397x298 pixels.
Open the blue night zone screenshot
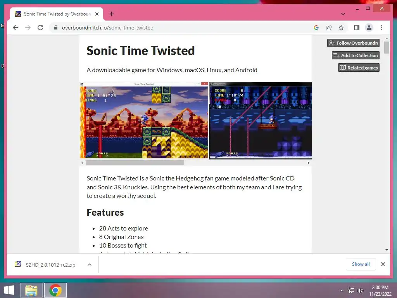tap(260, 120)
